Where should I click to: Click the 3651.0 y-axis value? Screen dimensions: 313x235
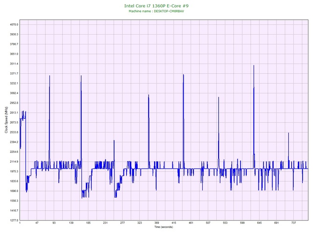tap(14, 54)
